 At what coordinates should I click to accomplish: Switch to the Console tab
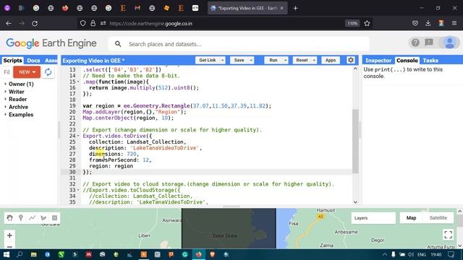coord(407,61)
